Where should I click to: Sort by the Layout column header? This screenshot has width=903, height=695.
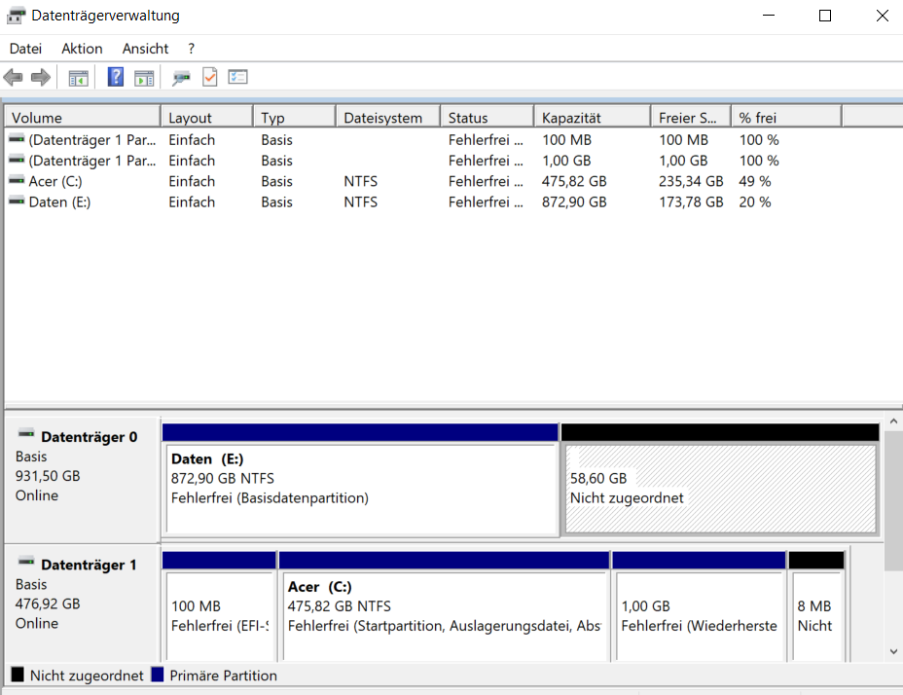(x=207, y=118)
